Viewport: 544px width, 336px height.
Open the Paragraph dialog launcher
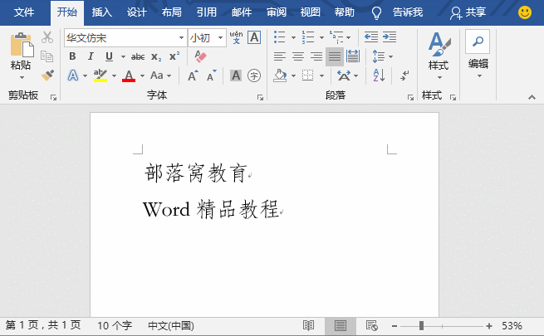coord(410,97)
